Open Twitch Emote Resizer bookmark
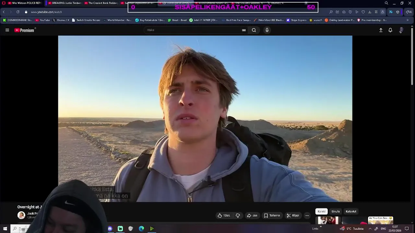 86,20
